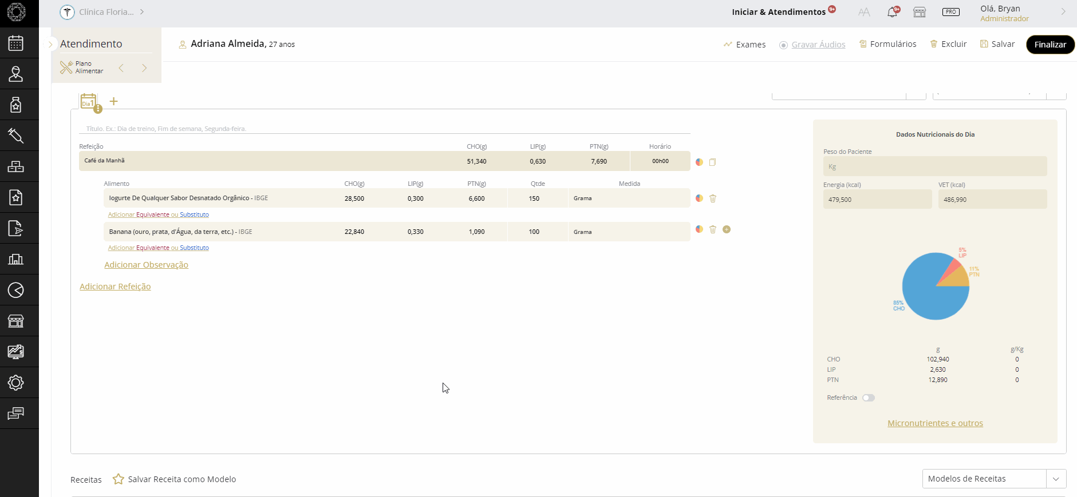Viewport: 1077px width, 497px height.
Task: Open the settings gear in left sidebar
Action: click(16, 383)
